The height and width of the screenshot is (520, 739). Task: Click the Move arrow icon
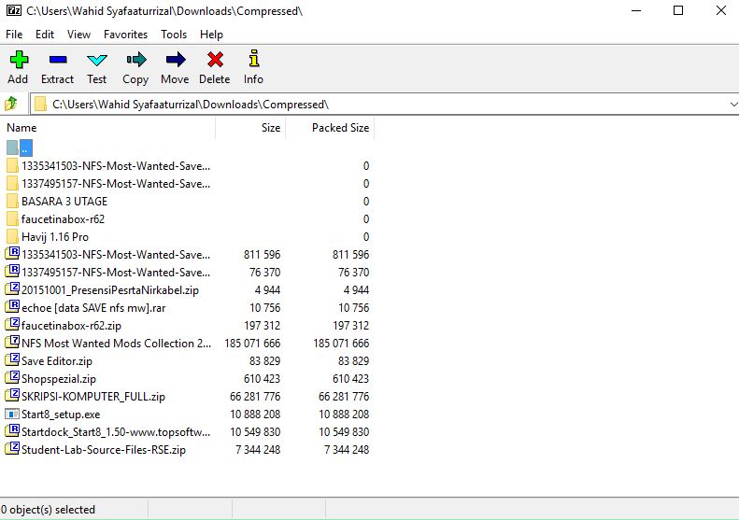point(176,60)
